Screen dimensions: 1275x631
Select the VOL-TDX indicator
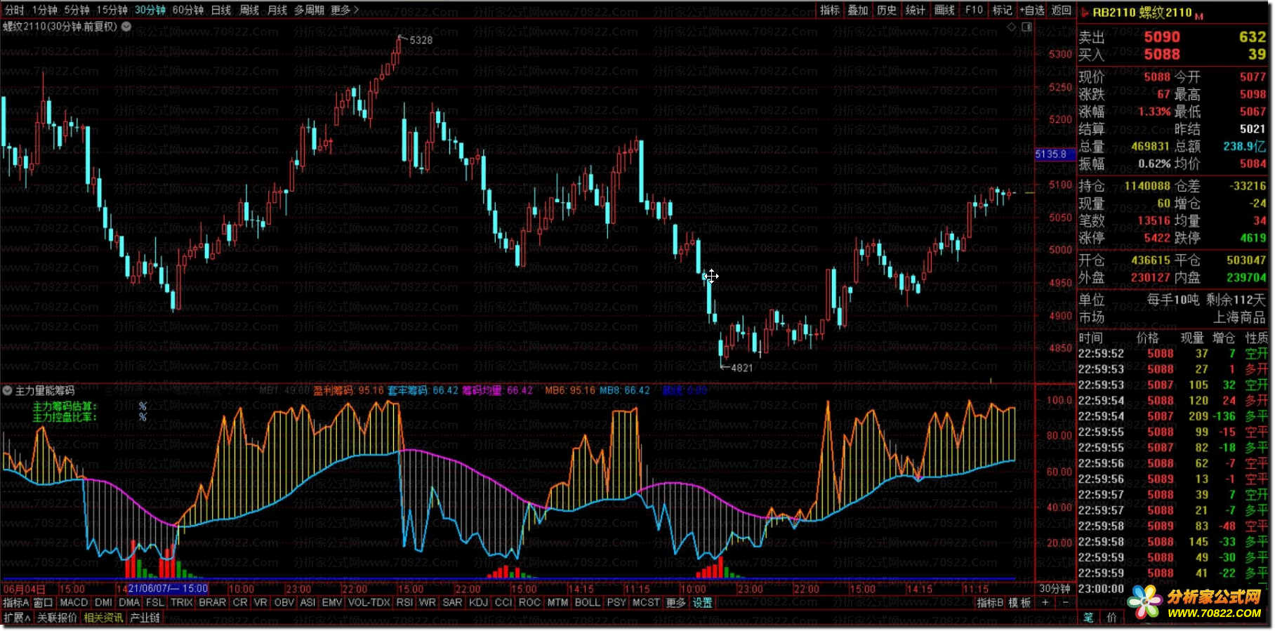(x=369, y=603)
